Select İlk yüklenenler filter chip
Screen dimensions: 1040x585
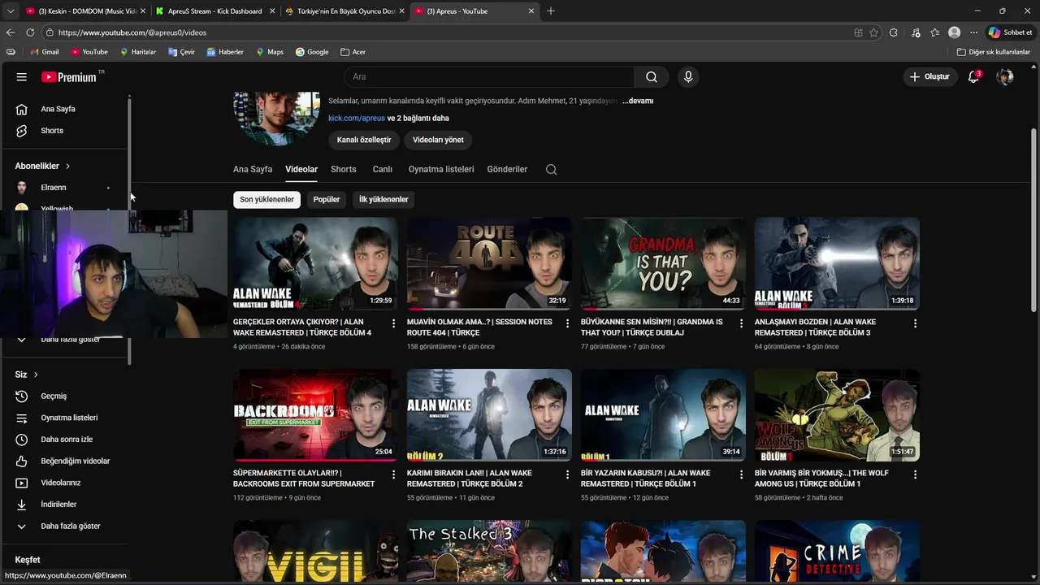point(383,199)
